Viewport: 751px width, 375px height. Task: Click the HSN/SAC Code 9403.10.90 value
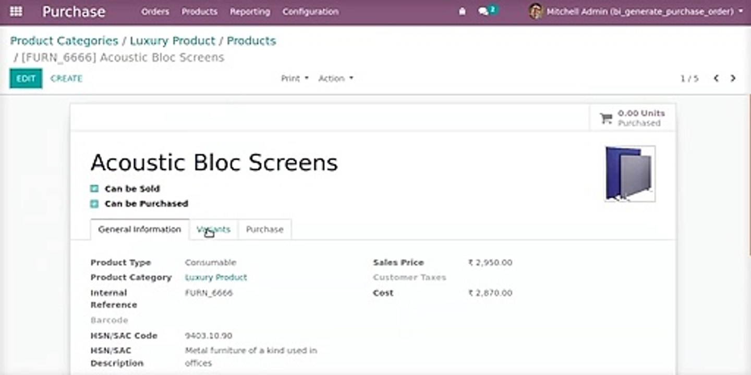coord(209,336)
